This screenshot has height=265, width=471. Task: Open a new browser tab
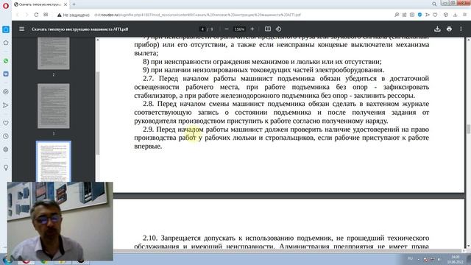point(74,4)
